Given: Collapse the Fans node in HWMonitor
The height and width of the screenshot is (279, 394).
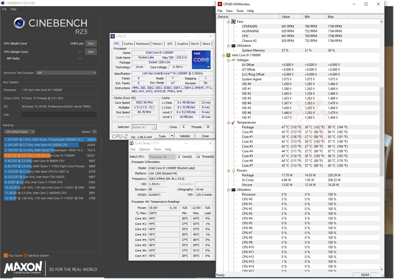Looking at the screenshot, I should (x=228, y=22).
